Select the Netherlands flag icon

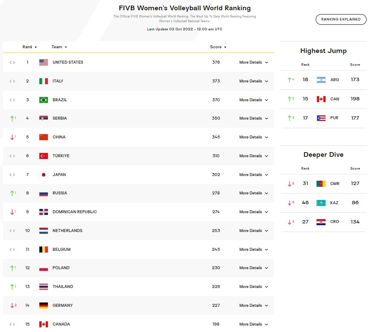(x=43, y=230)
